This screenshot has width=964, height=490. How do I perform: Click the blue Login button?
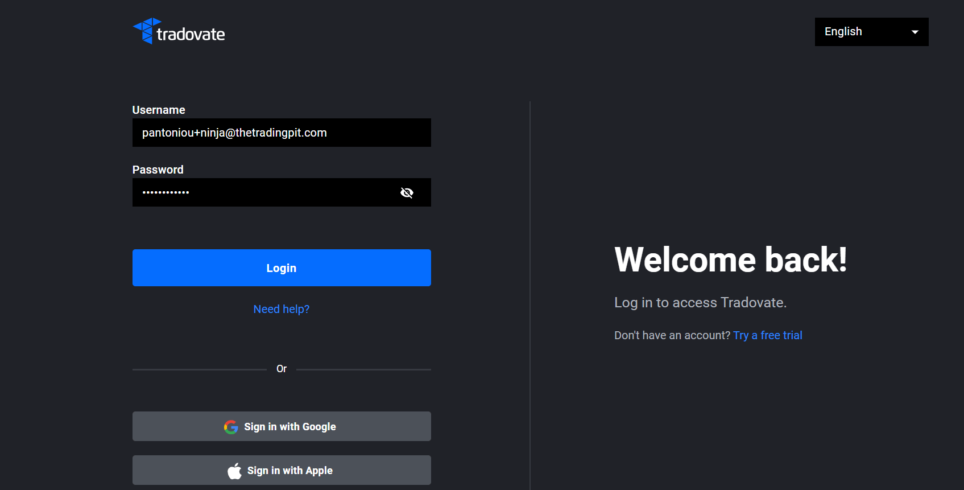tap(282, 267)
